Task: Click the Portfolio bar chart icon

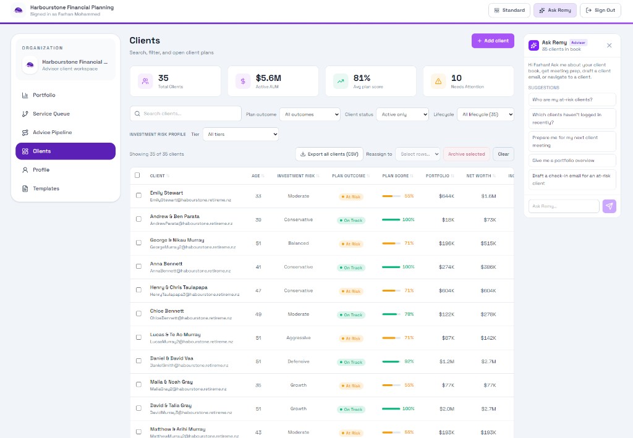Action: coord(25,95)
